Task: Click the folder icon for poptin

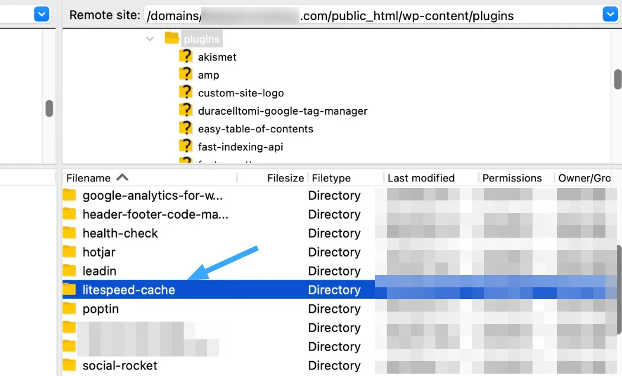Action: [x=69, y=308]
